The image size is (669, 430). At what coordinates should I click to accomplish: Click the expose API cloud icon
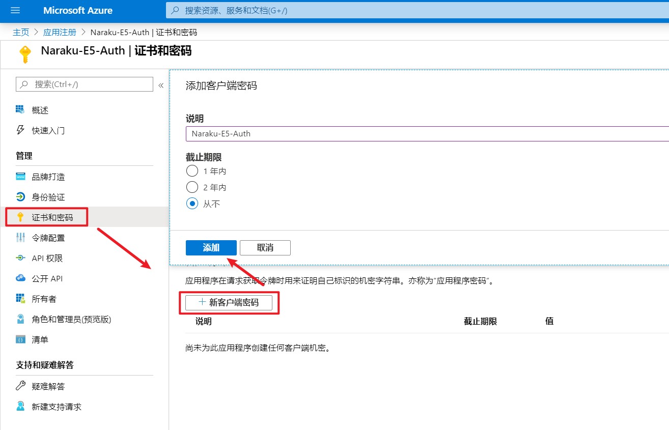(x=20, y=278)
